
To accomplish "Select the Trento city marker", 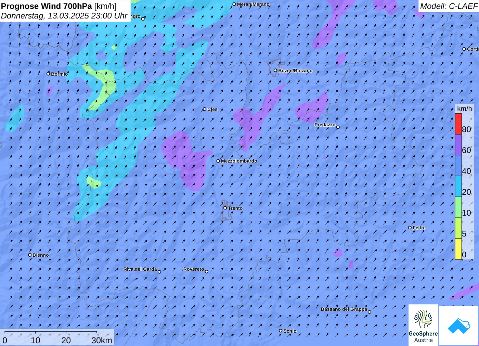I will (x=225, y=208).
